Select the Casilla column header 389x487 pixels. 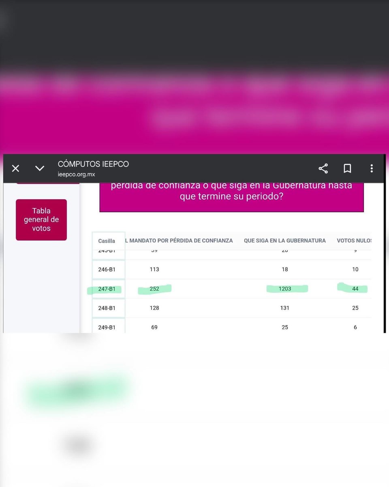tap(107, 241)
